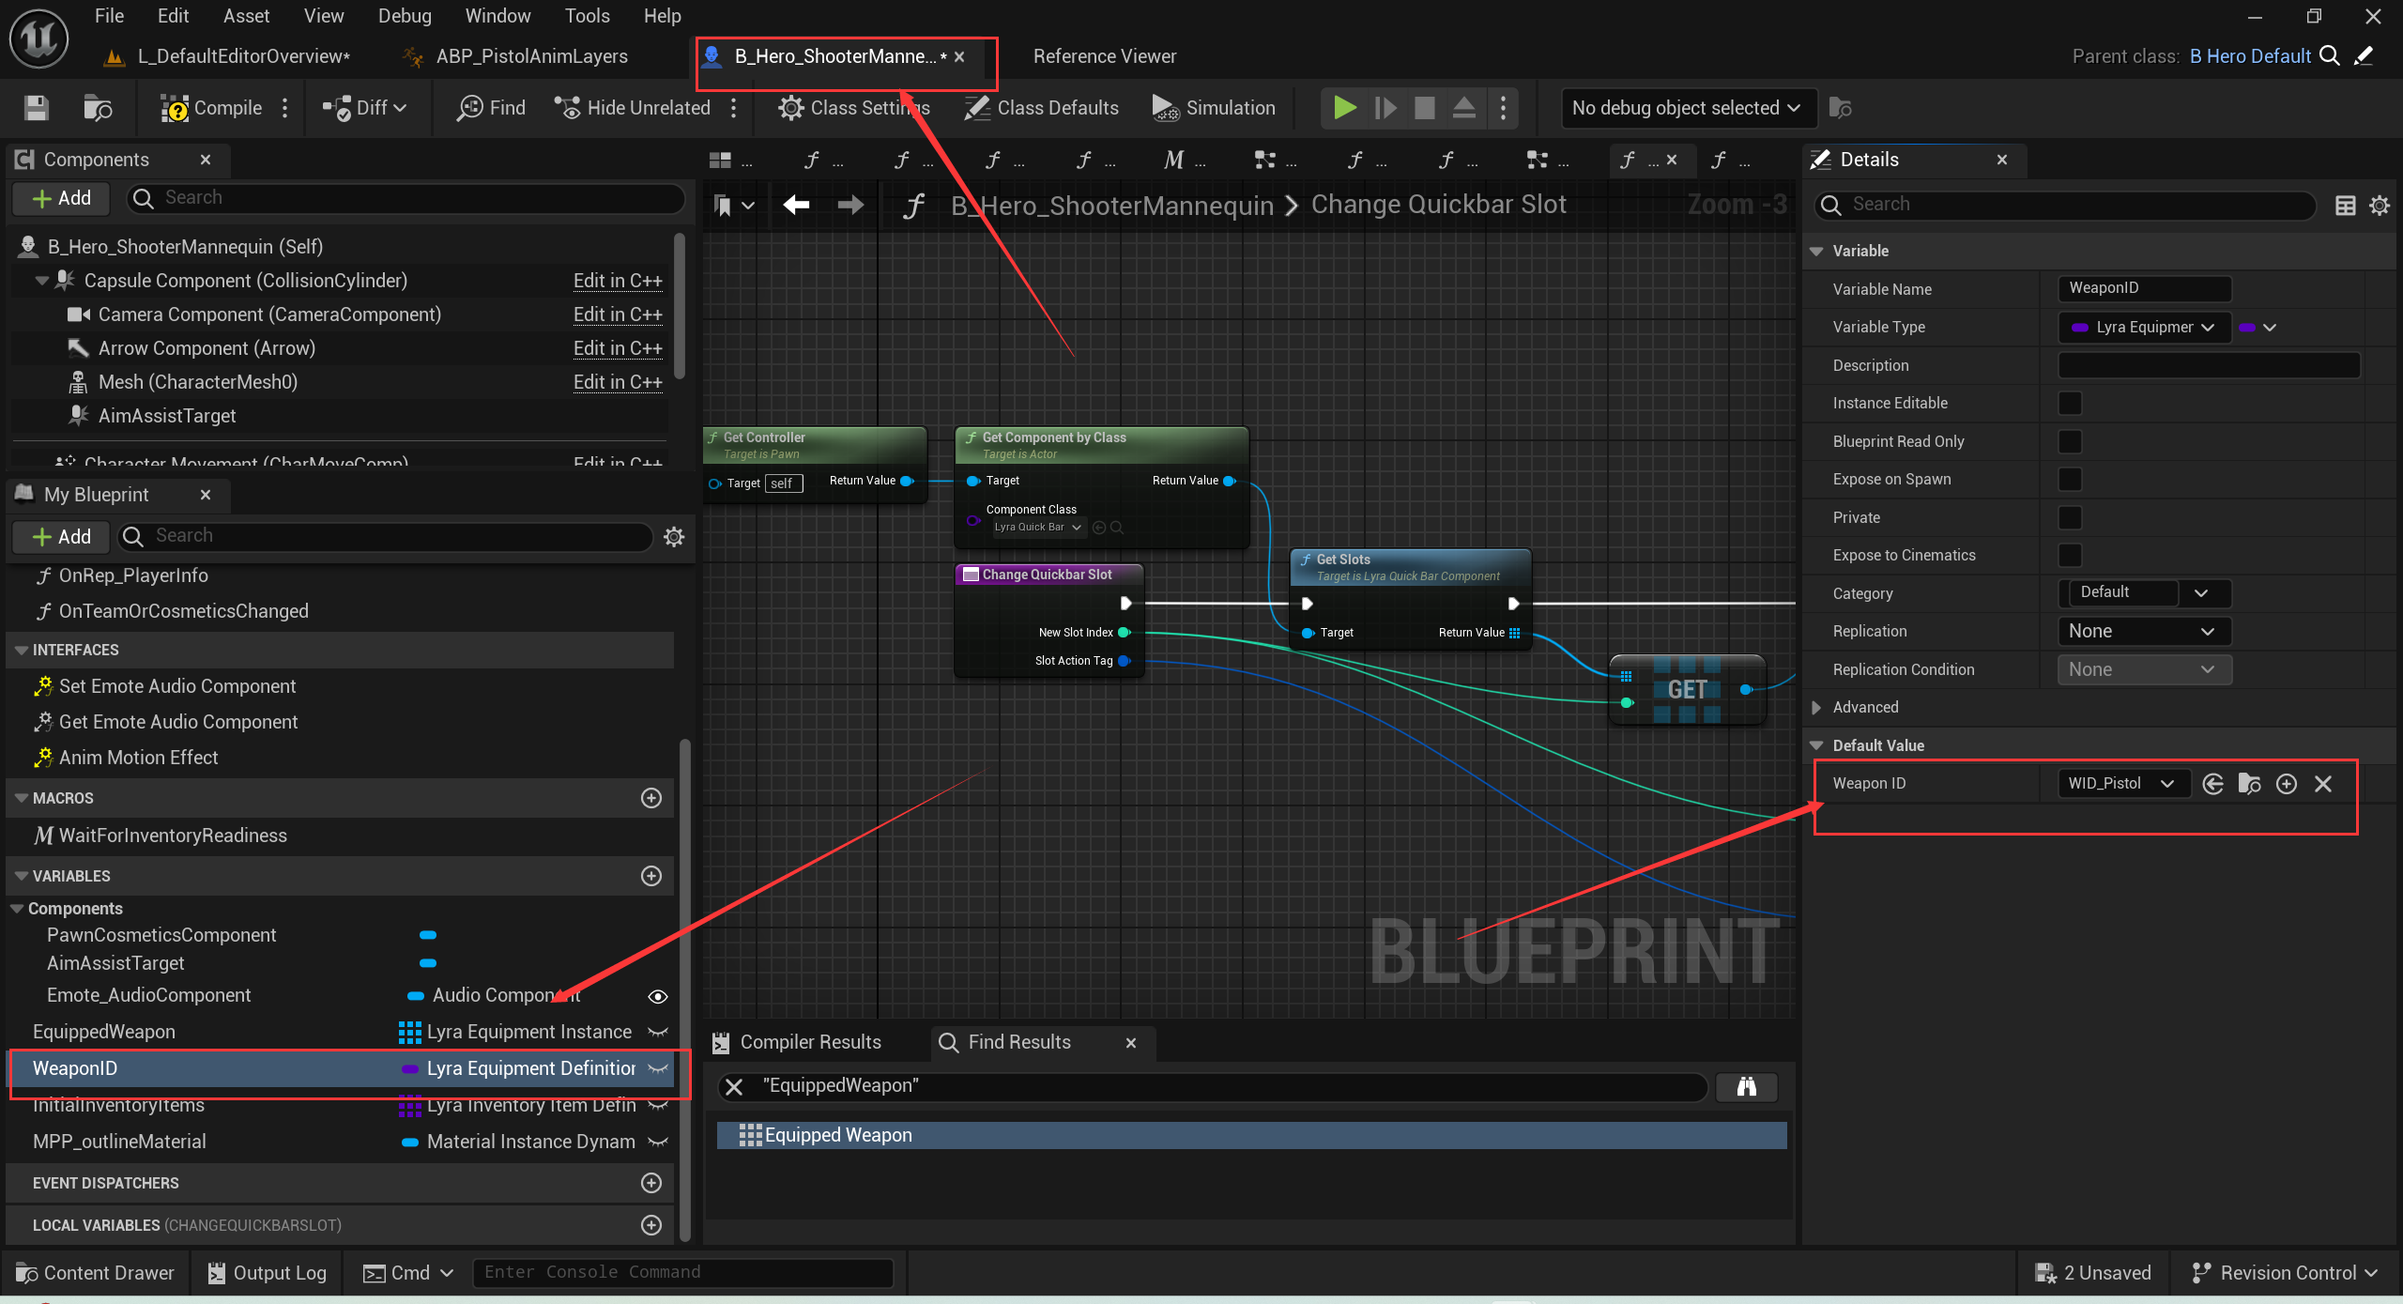Save the current blueprint asset
The width and height of the screenshot is (2403, 1304).
tap(36, 108)
